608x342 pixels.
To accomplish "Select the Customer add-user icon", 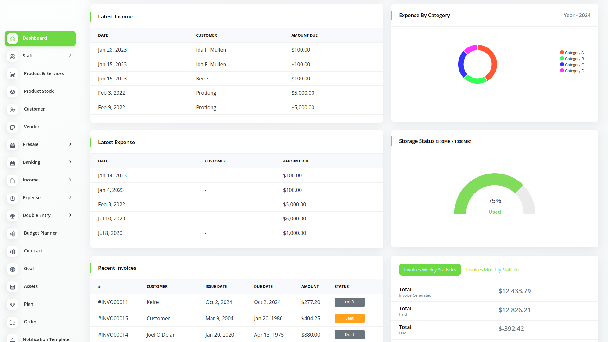I will click(12, 110).
